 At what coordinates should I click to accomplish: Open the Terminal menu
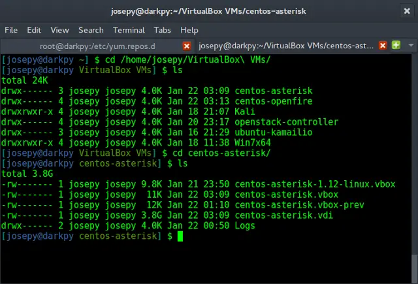point(129,30)
